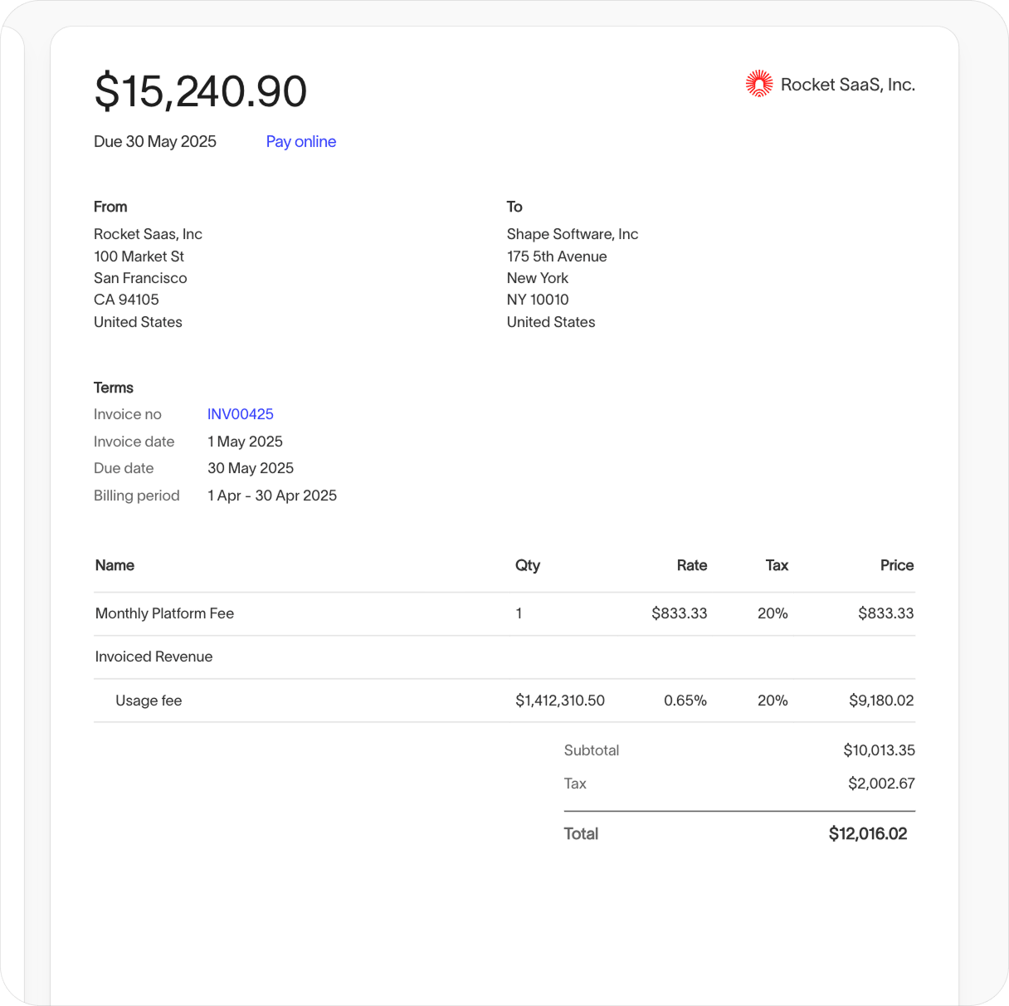Select the Shape Software, Inc recipient

(x=573, y=233)
